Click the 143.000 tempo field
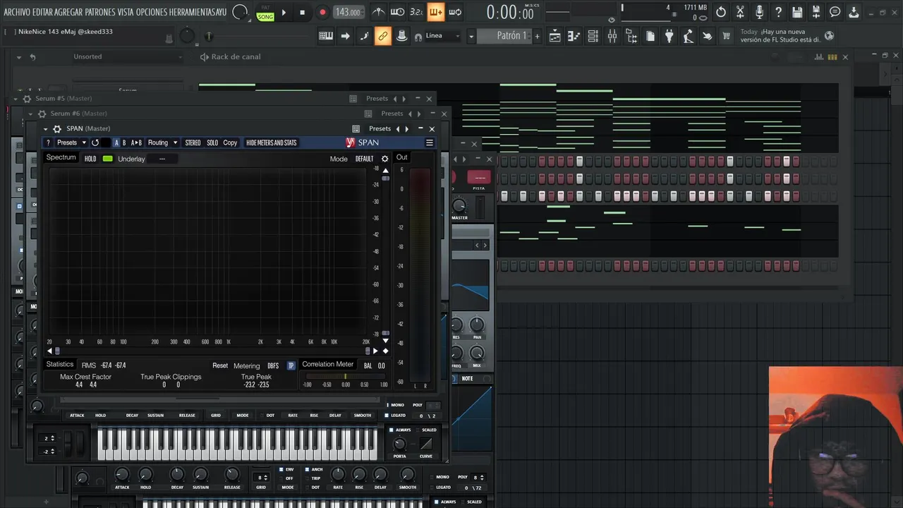Screen dimensions: 903x508 [348, 12]
